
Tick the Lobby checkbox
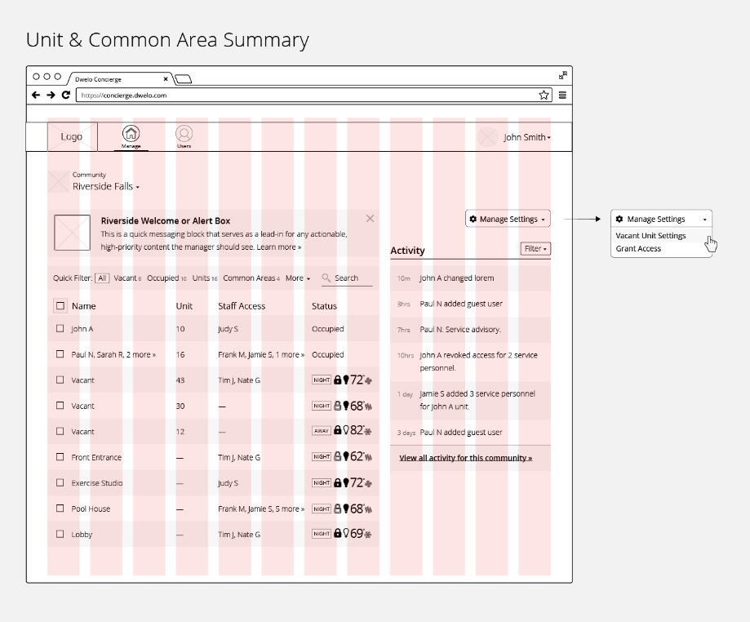(x=60, y=534)
